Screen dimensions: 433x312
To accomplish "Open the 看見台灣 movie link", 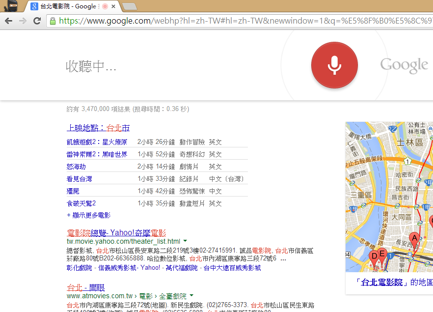I will pos(79,179).
